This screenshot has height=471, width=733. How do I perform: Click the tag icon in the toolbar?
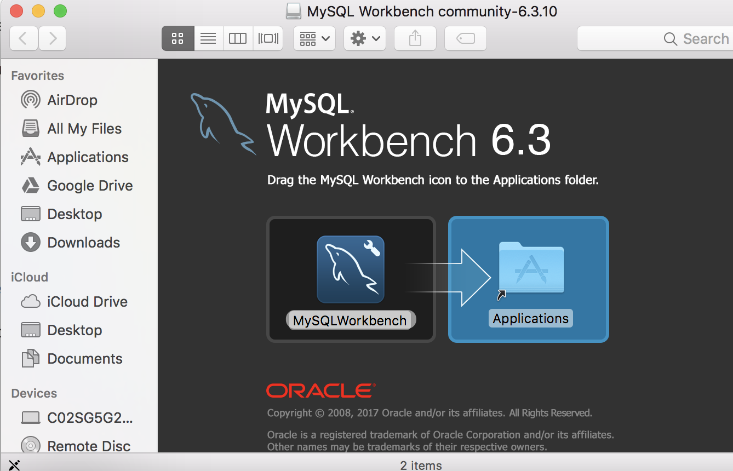coord(465,38)
